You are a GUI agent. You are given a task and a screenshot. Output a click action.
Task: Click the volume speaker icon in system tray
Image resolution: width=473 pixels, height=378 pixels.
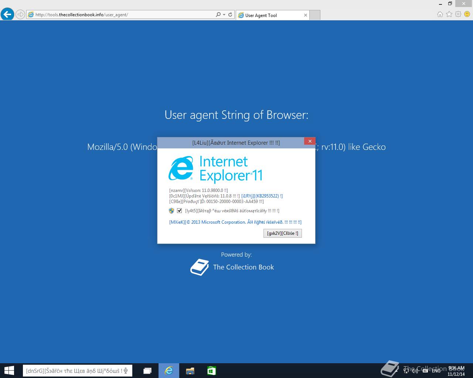[x=414, y=370]
